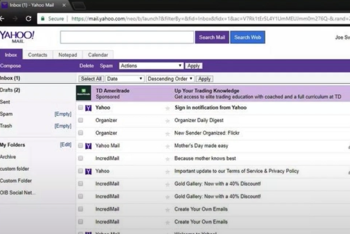Check the Important update Terms checkbox
The image size is (350, 234).
[80, 171]
